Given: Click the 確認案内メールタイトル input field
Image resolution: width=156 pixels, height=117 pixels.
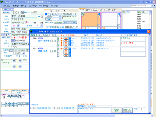Looking at the screenshot, I should click(94, 106).
